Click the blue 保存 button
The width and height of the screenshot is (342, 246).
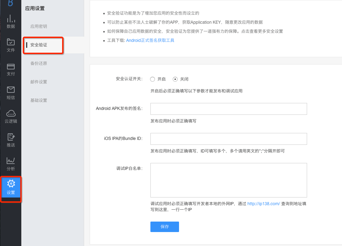click(x=164, y=227)
